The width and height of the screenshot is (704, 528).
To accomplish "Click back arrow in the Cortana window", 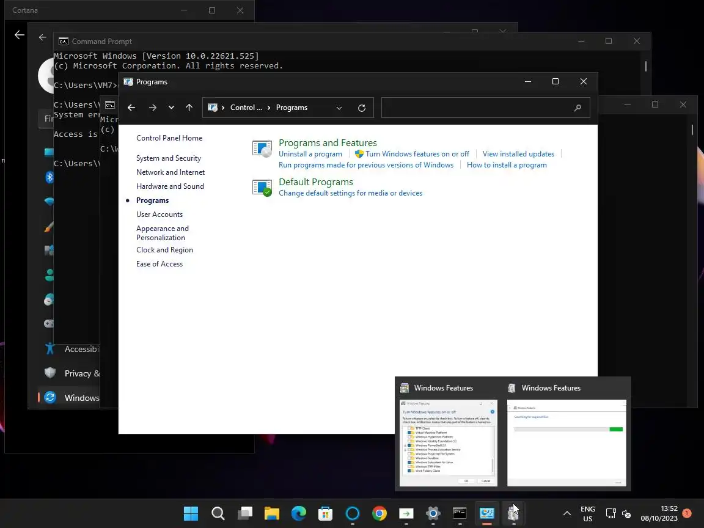I will pyautogui.click(x=20, y=35).
